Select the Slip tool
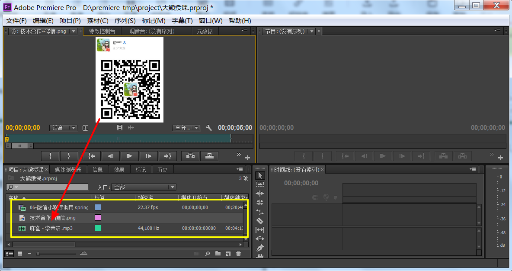The height and width of the screenshot is (271, 512). [260, 230]
